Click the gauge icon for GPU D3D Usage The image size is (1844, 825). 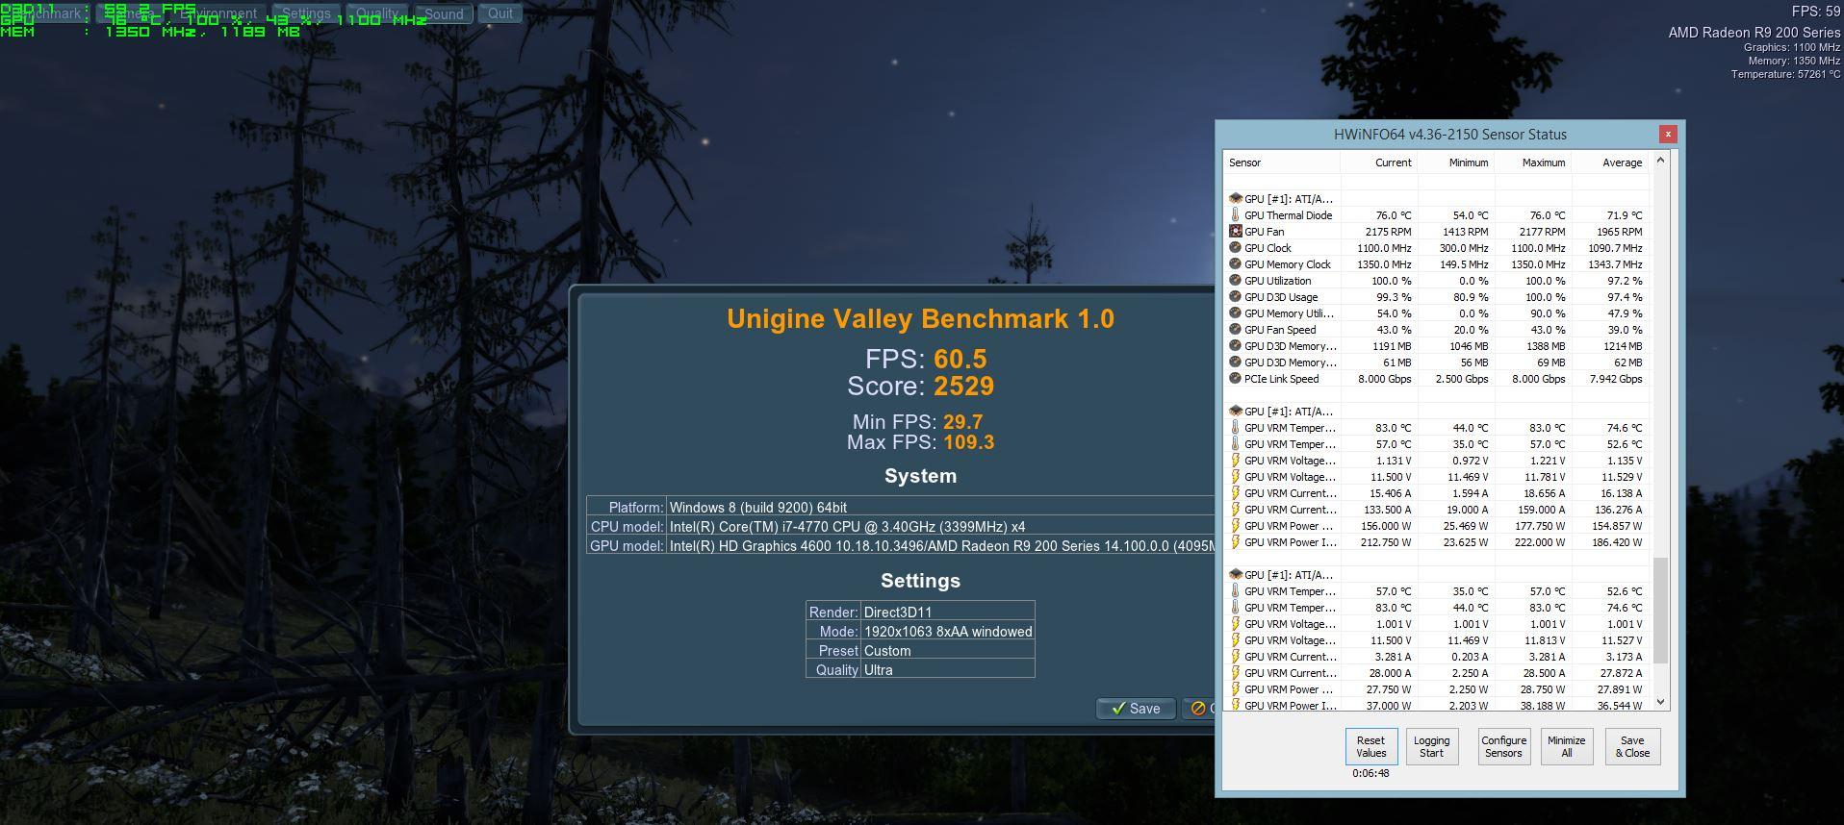click(1235, 297)
